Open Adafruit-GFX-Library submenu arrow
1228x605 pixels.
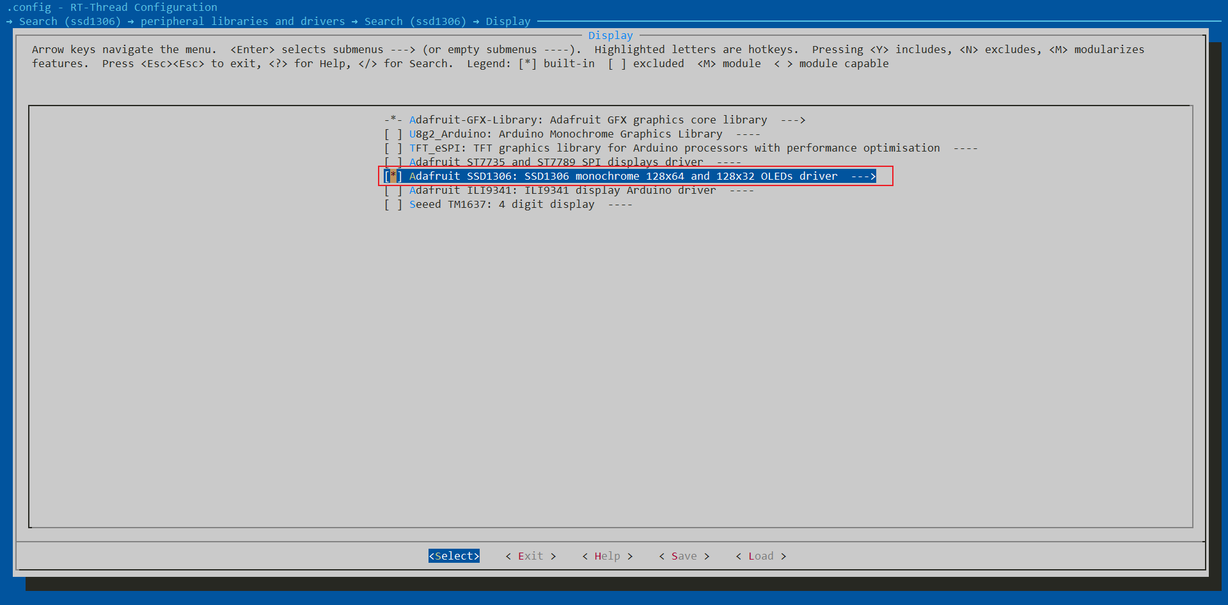(x=793, y=120)
